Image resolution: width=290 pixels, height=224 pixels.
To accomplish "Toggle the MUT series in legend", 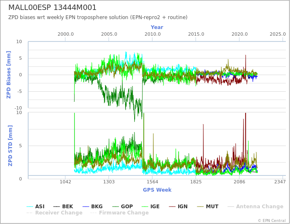I will (208, 207).
